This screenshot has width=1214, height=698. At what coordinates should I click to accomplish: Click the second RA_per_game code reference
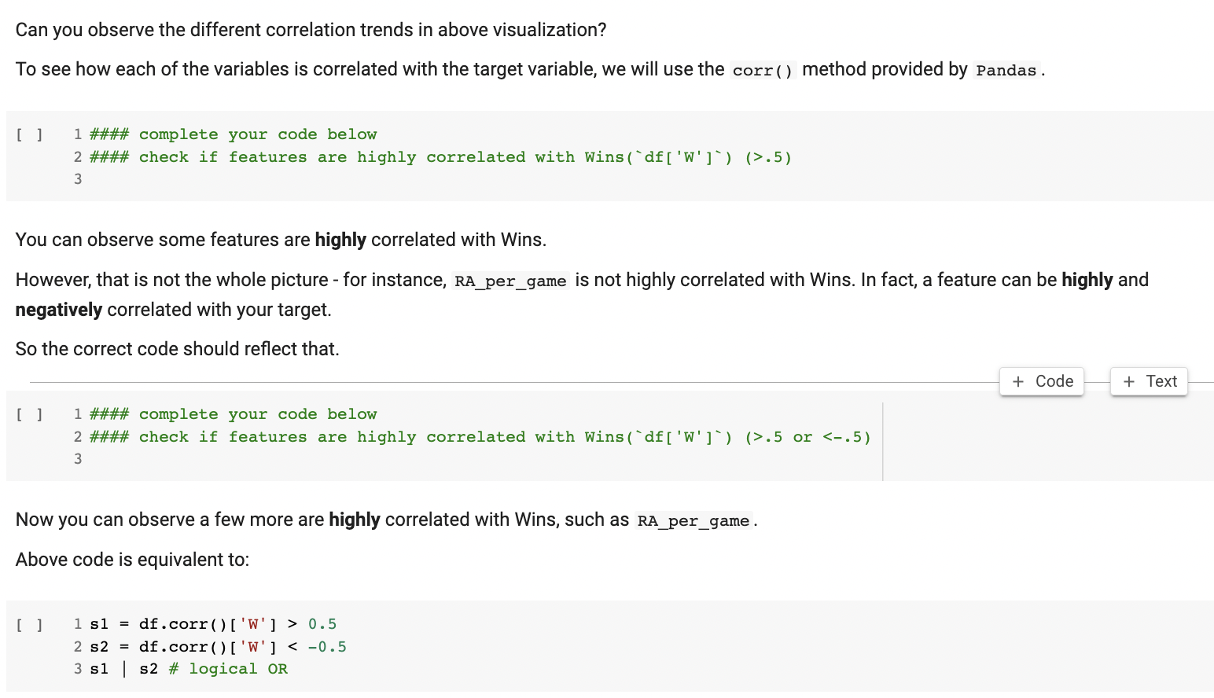[x=693, y=520]
